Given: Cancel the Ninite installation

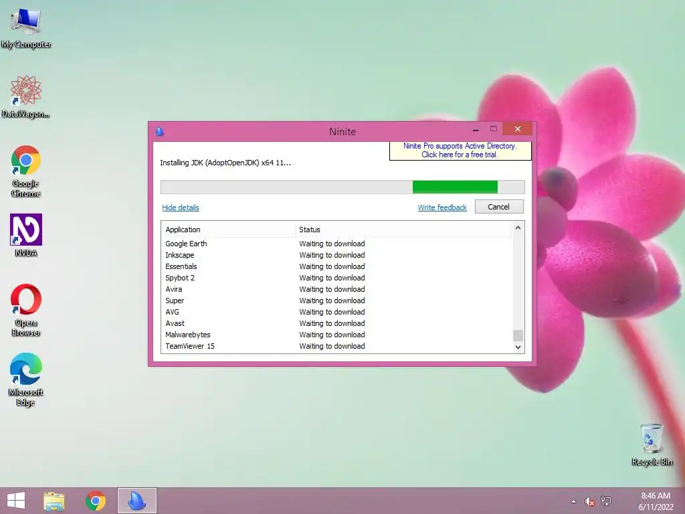Looking at the screenshot, I should tap(499, 207).
